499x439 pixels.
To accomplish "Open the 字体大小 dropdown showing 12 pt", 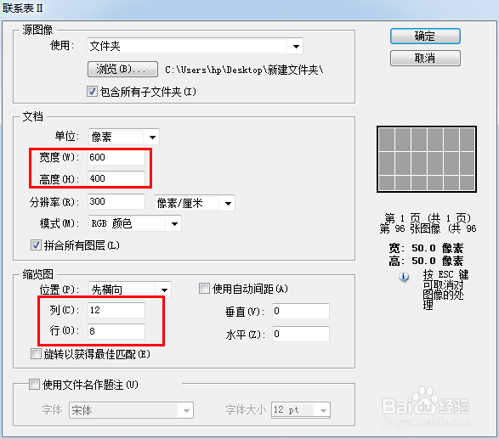I will point(301,410).
